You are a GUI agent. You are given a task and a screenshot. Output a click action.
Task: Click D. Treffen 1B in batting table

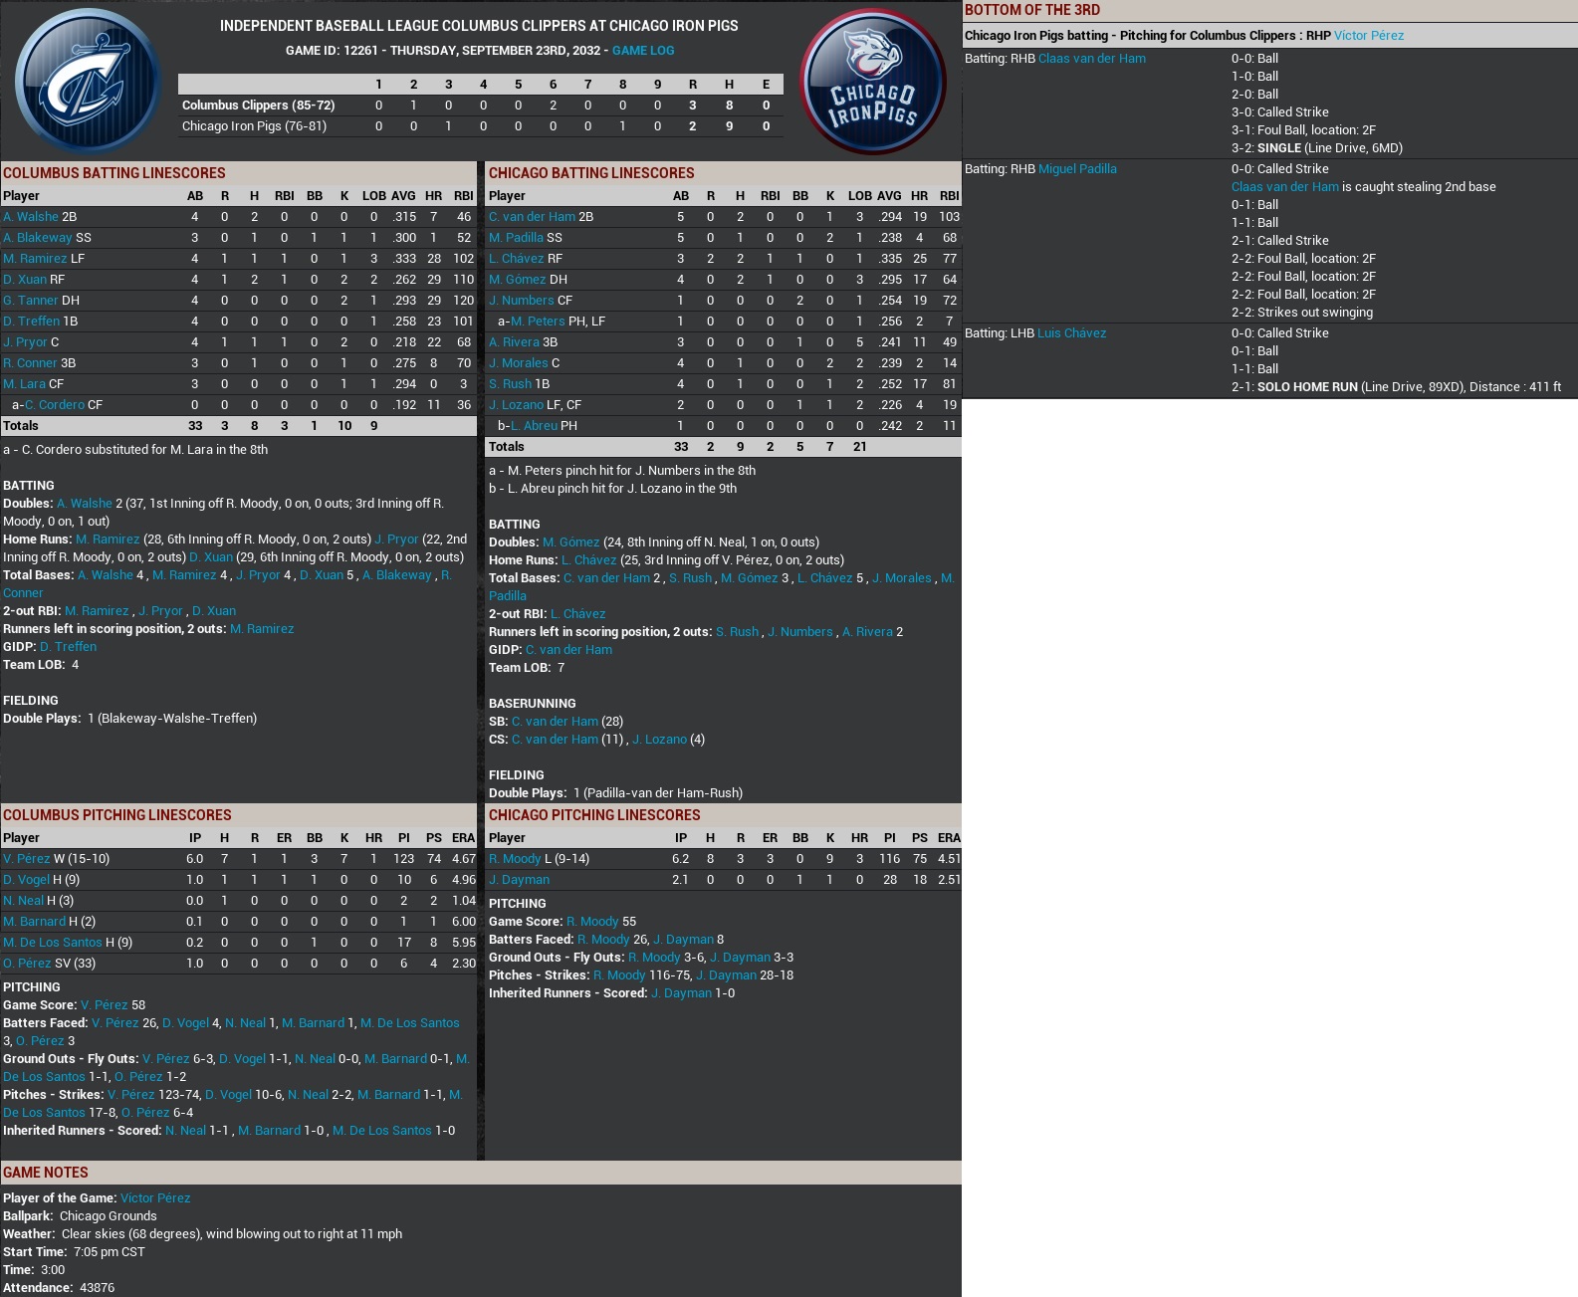[x=32, y=322]
